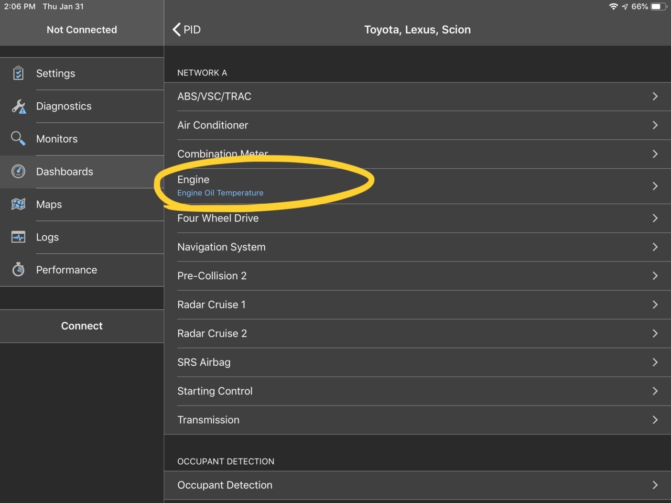Open the Settings menu item
Screen dimensions: 671x503
pos(82,73)
